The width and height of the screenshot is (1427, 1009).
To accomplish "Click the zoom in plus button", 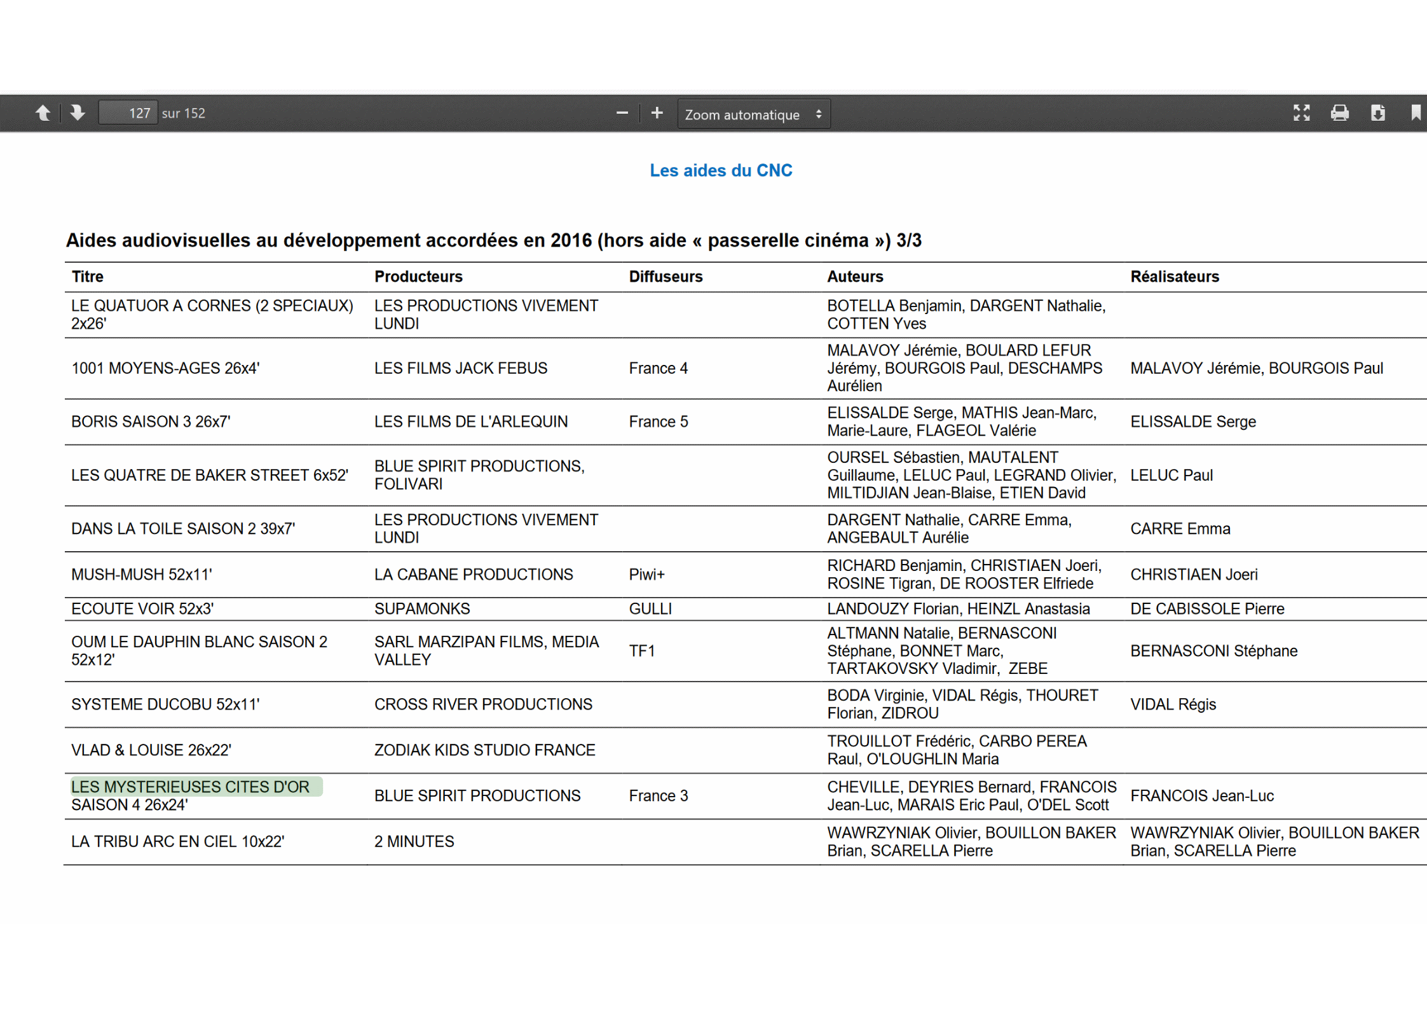I will coord(657,113).
